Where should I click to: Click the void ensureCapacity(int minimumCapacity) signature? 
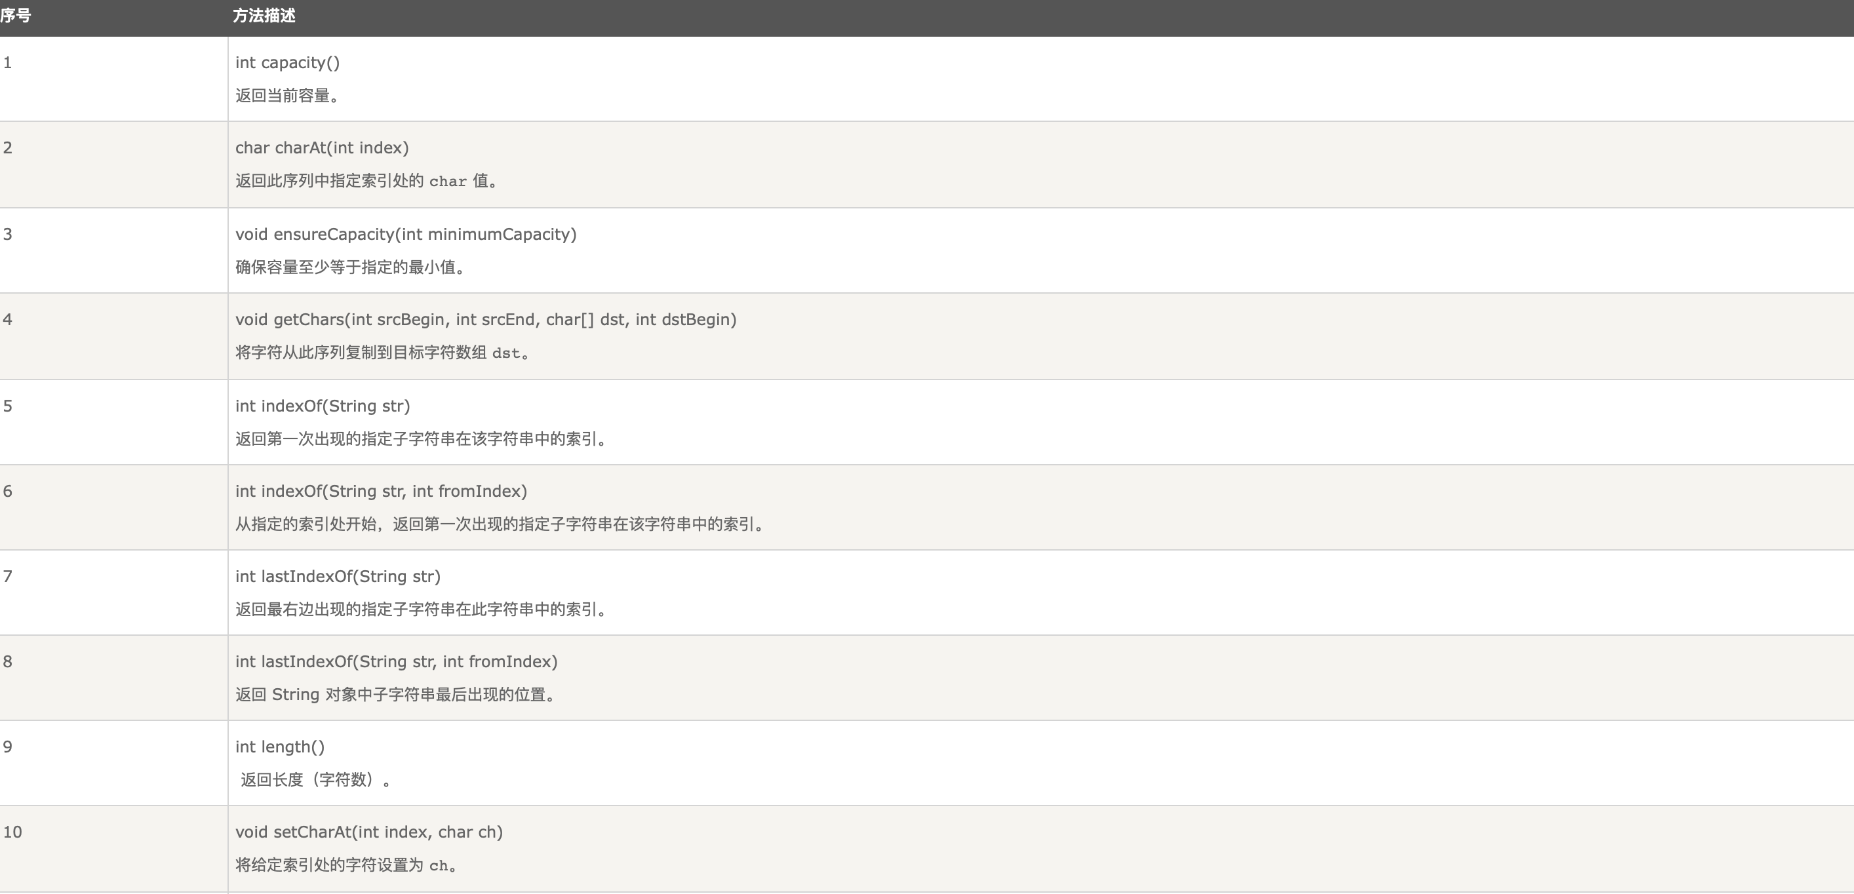pyautogui.click(x=405, y=234)
